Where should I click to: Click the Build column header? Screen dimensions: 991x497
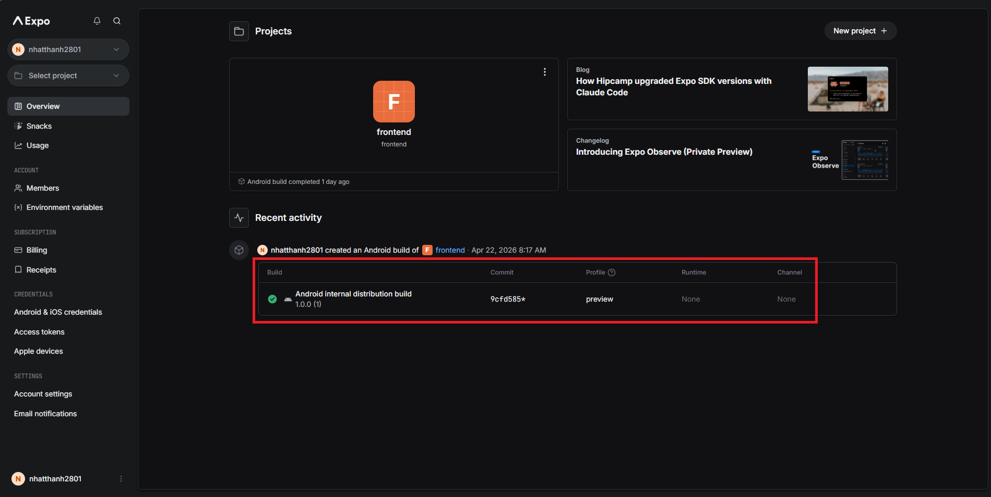(x=274, y=272)
